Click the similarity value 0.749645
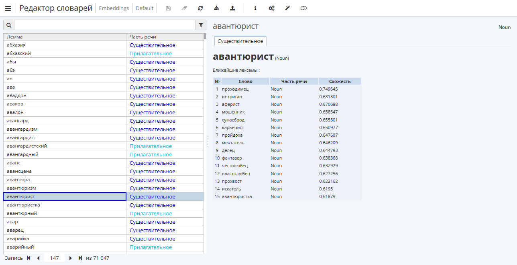The height and width of the screenshot is (265, 517). [329, 89]
